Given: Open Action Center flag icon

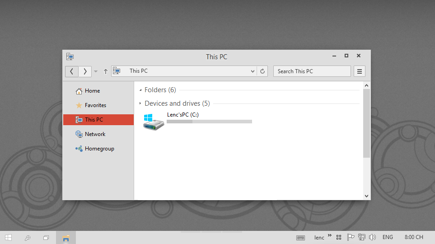Looking at the screenshot, I should pyautogui.click(x=351, y=237).
